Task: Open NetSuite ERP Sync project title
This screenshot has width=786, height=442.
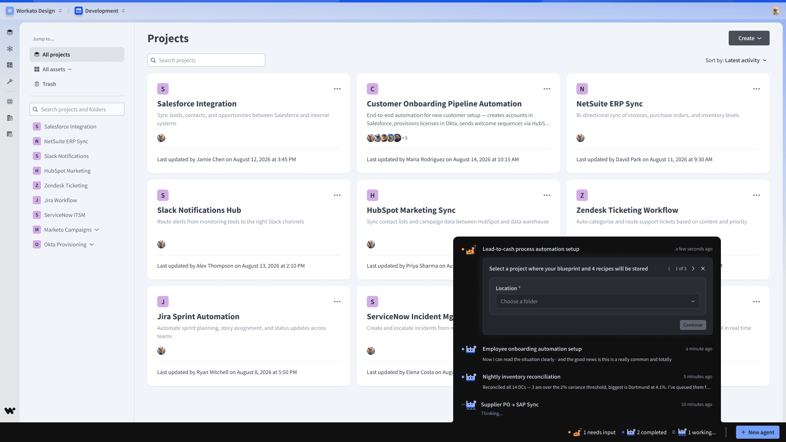Action: 609,104
